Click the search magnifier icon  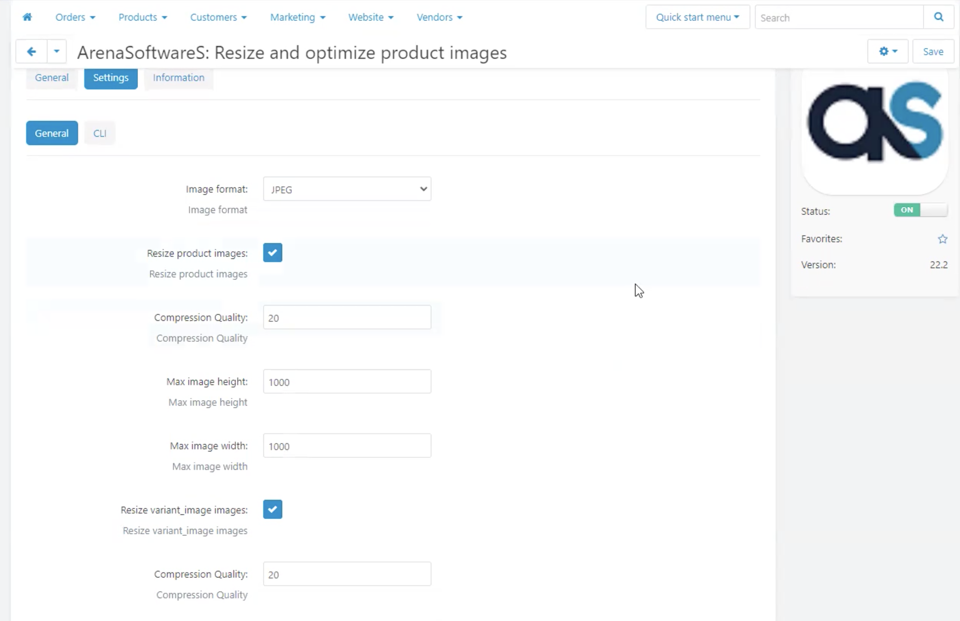coord(938,17)
